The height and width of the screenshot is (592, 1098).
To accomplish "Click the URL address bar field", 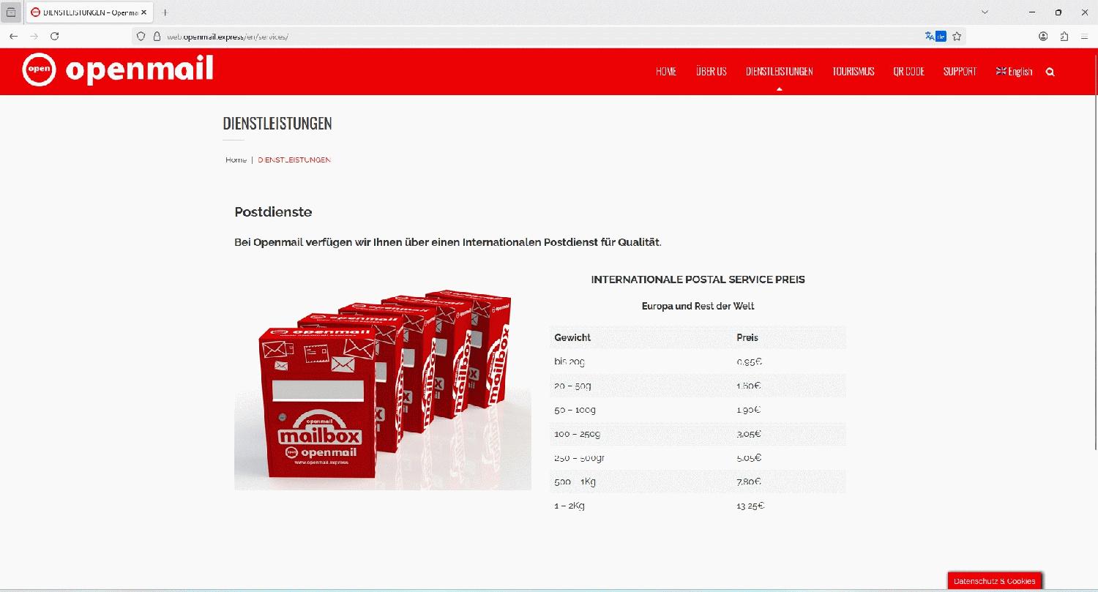I will [x=512, y=37].
